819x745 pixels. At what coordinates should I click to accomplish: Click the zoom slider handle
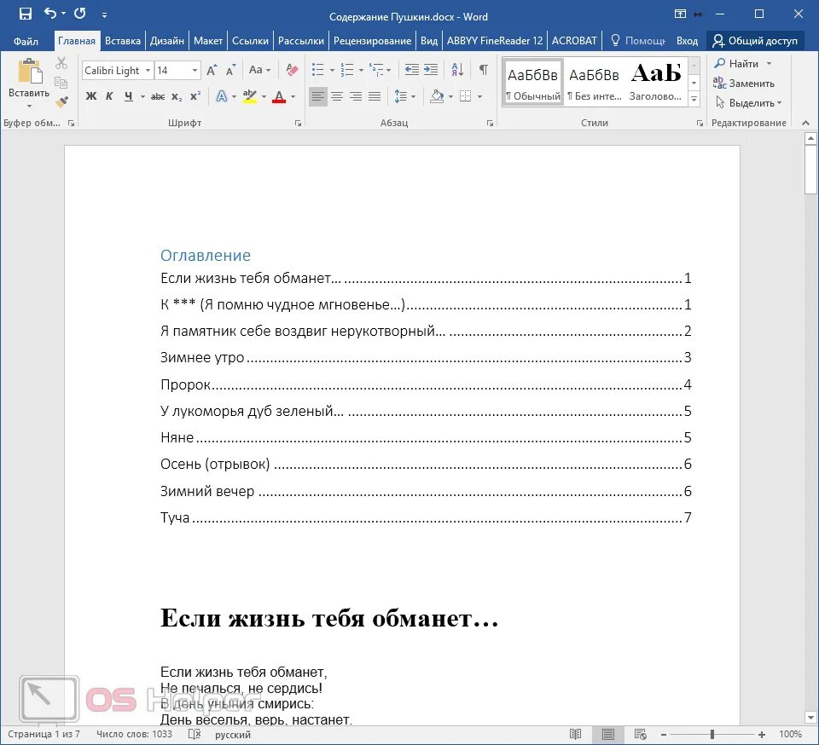(712, 735)
